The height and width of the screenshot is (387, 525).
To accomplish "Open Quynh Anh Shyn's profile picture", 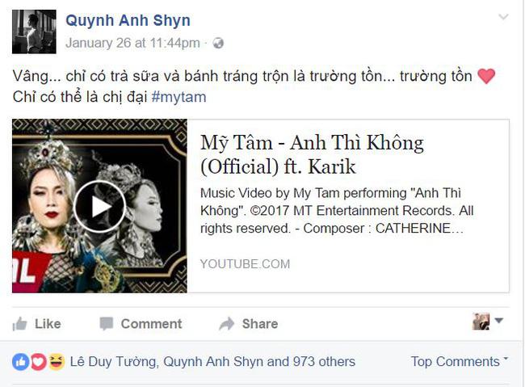I will click(x=34, y=32).
